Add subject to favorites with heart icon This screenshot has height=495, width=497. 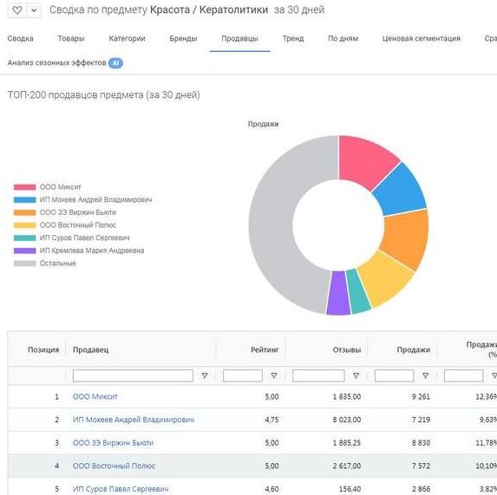pyautogui.click(x=17, y=10)
